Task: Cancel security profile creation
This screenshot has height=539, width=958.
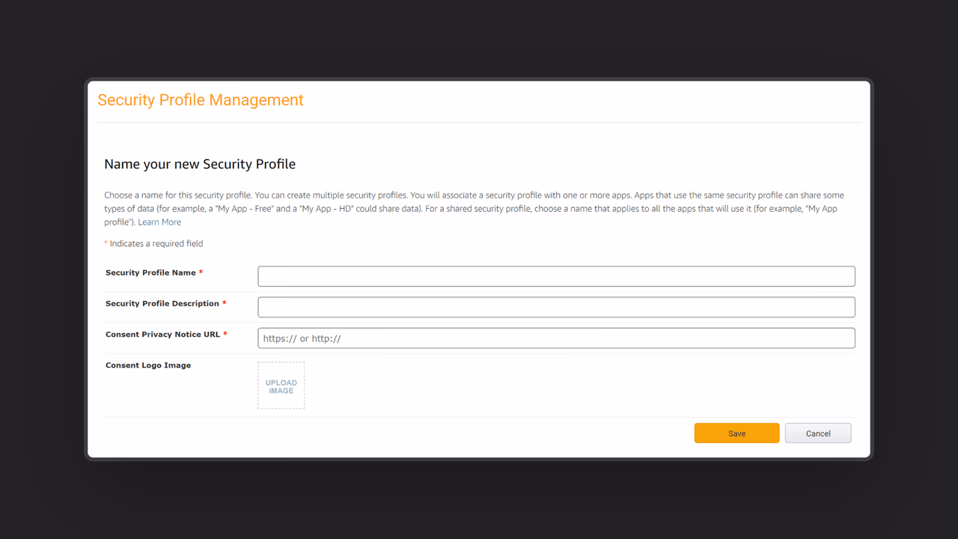Action: click(818, 433)
